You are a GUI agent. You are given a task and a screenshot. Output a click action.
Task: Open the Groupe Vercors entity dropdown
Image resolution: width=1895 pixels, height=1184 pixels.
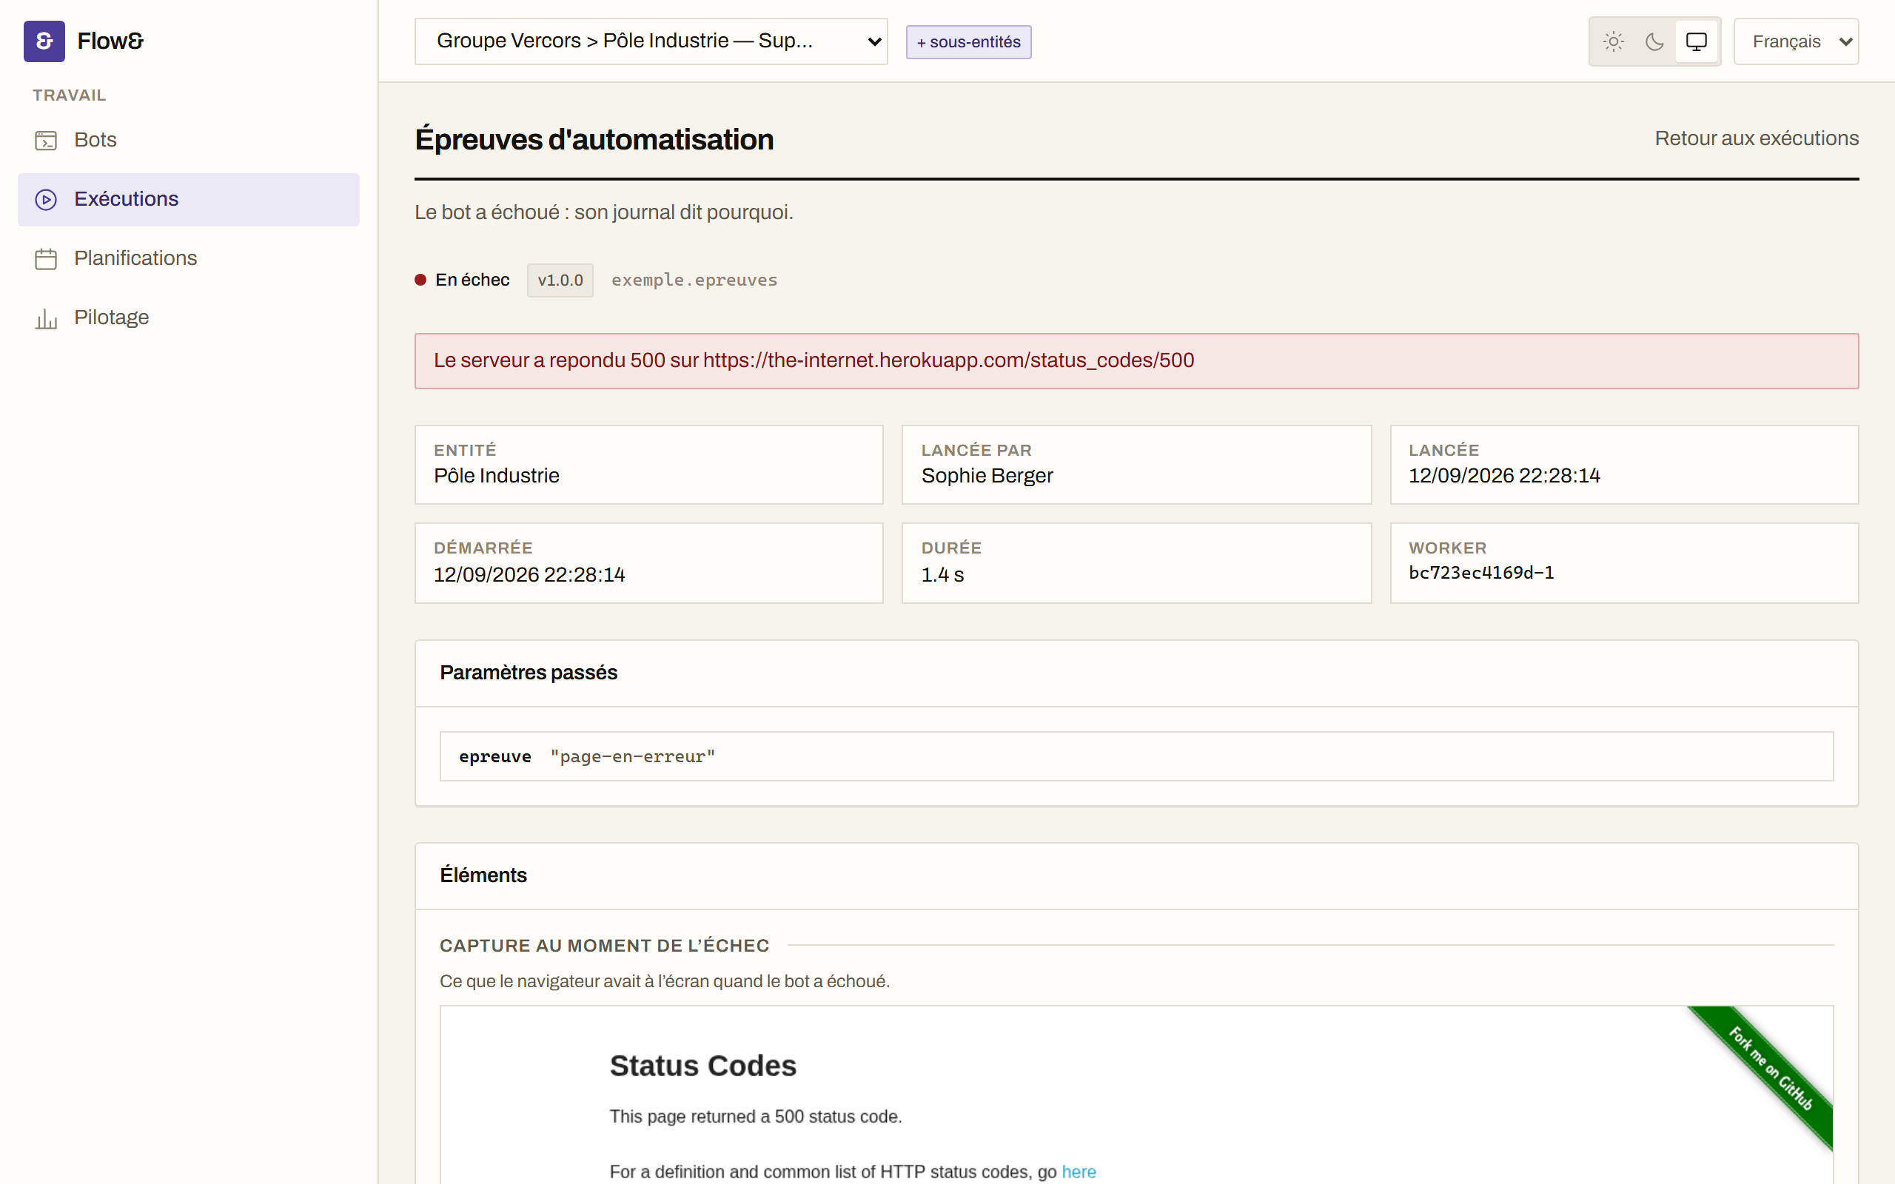(651, 41)
